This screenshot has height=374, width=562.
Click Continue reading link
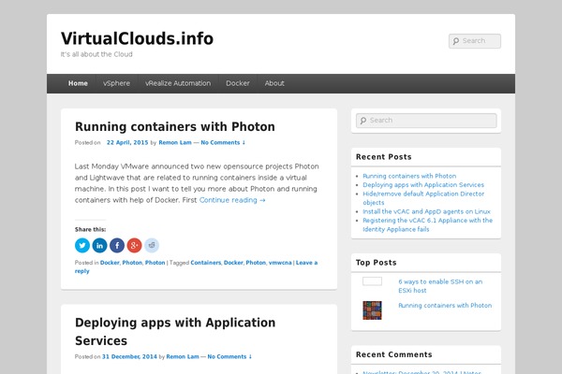click(x=232, y=200)
